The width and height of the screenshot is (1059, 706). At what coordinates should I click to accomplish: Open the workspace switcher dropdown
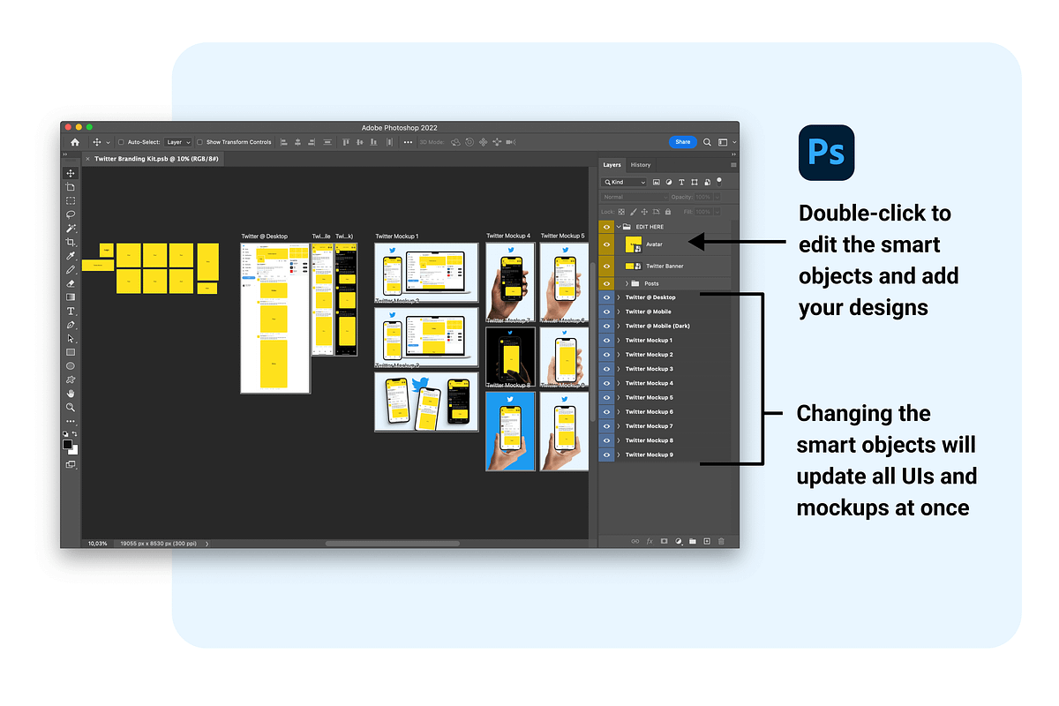725,141
